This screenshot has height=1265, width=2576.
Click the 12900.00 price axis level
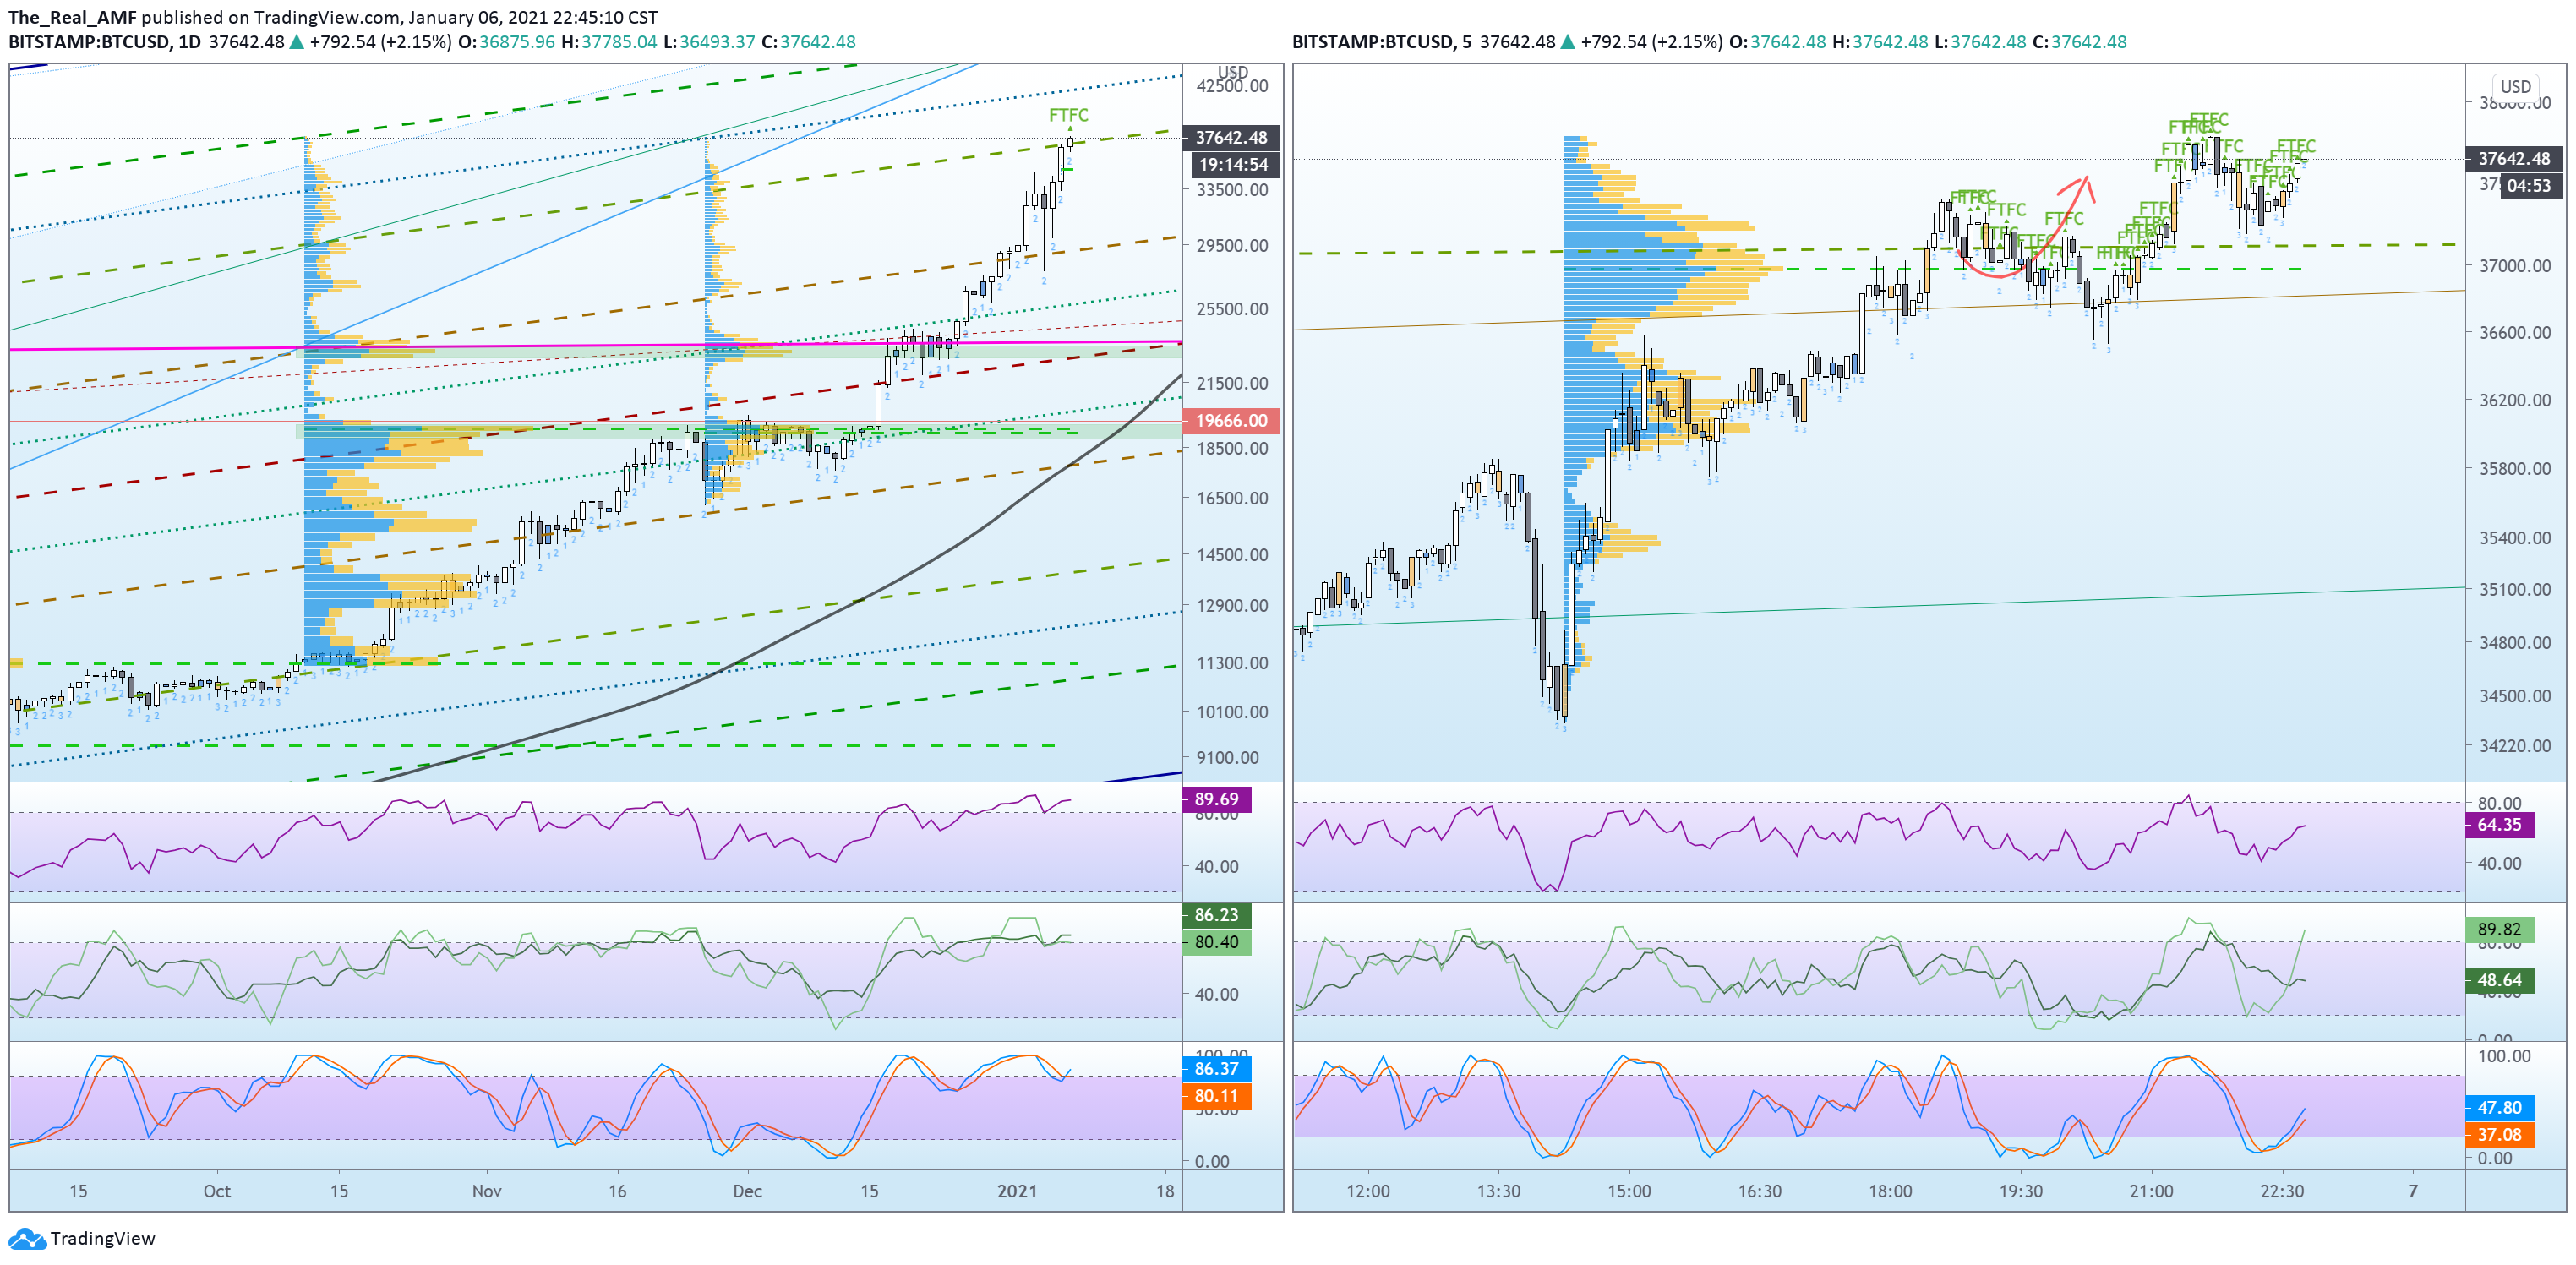[x=1232, y=605]
